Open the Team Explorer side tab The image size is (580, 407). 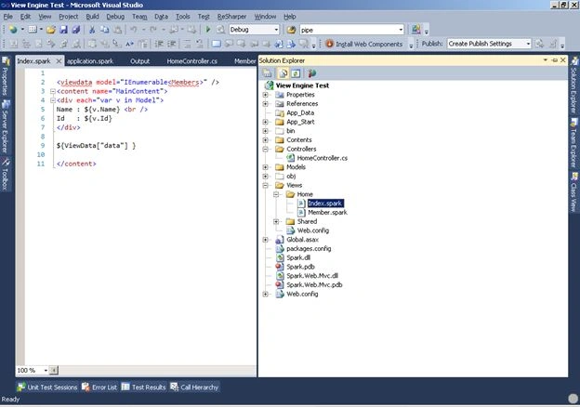click(x=574, y=143)
